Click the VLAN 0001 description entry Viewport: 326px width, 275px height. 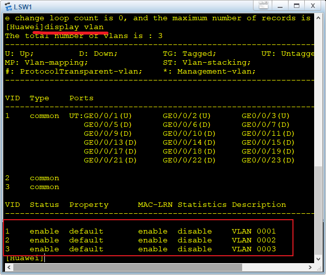click(254, 232)
